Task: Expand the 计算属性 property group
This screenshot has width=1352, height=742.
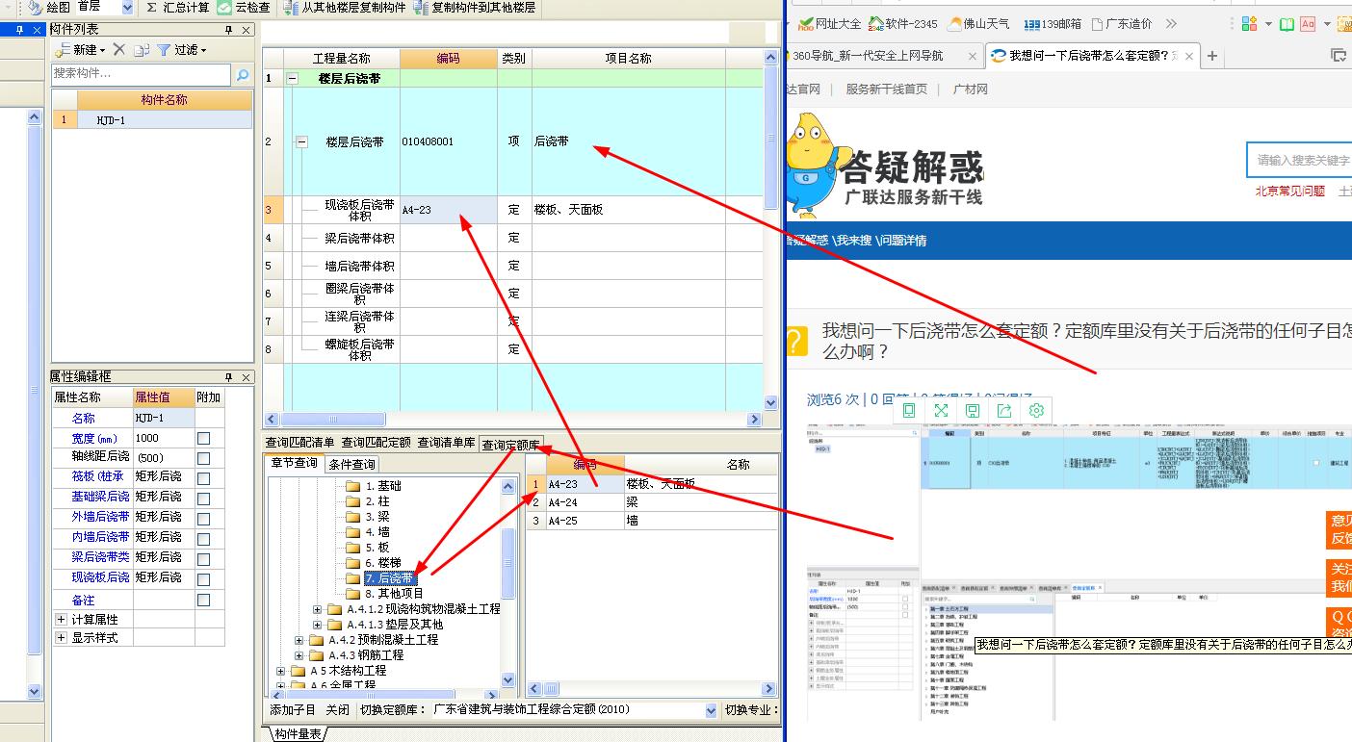Action: 62,620
